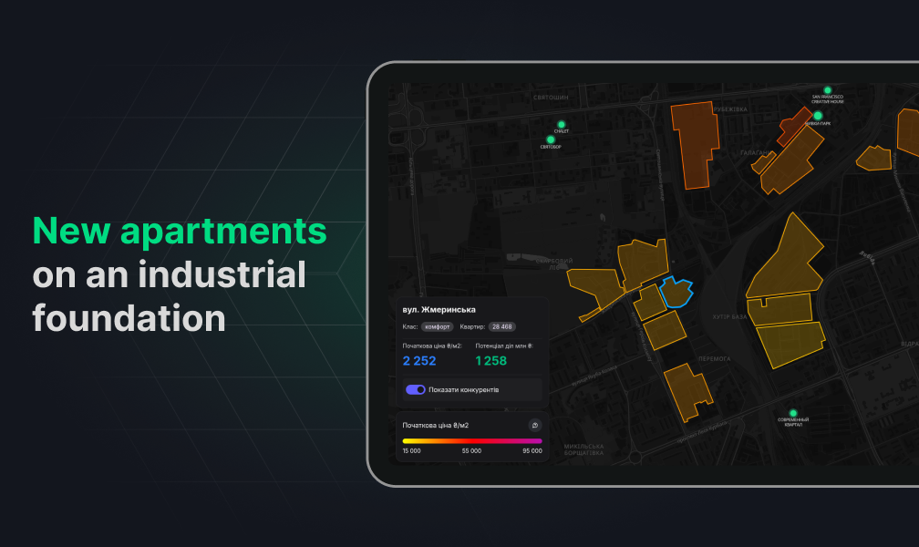Click the price gradient color bar
The image size is (919, 547).
pos(472,440)
